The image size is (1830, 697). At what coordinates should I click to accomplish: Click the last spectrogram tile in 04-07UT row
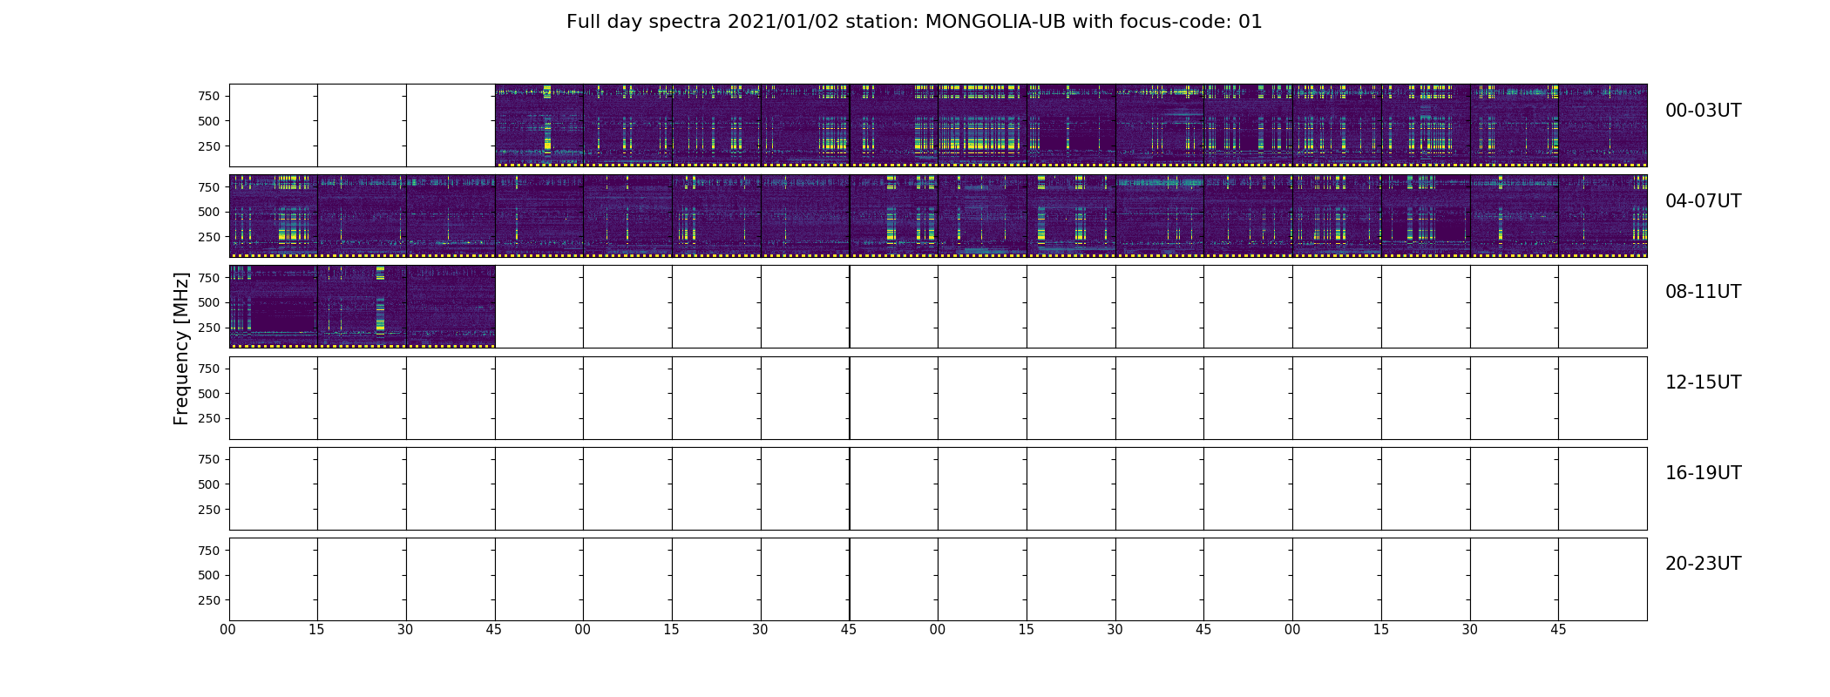[1603, 216]
